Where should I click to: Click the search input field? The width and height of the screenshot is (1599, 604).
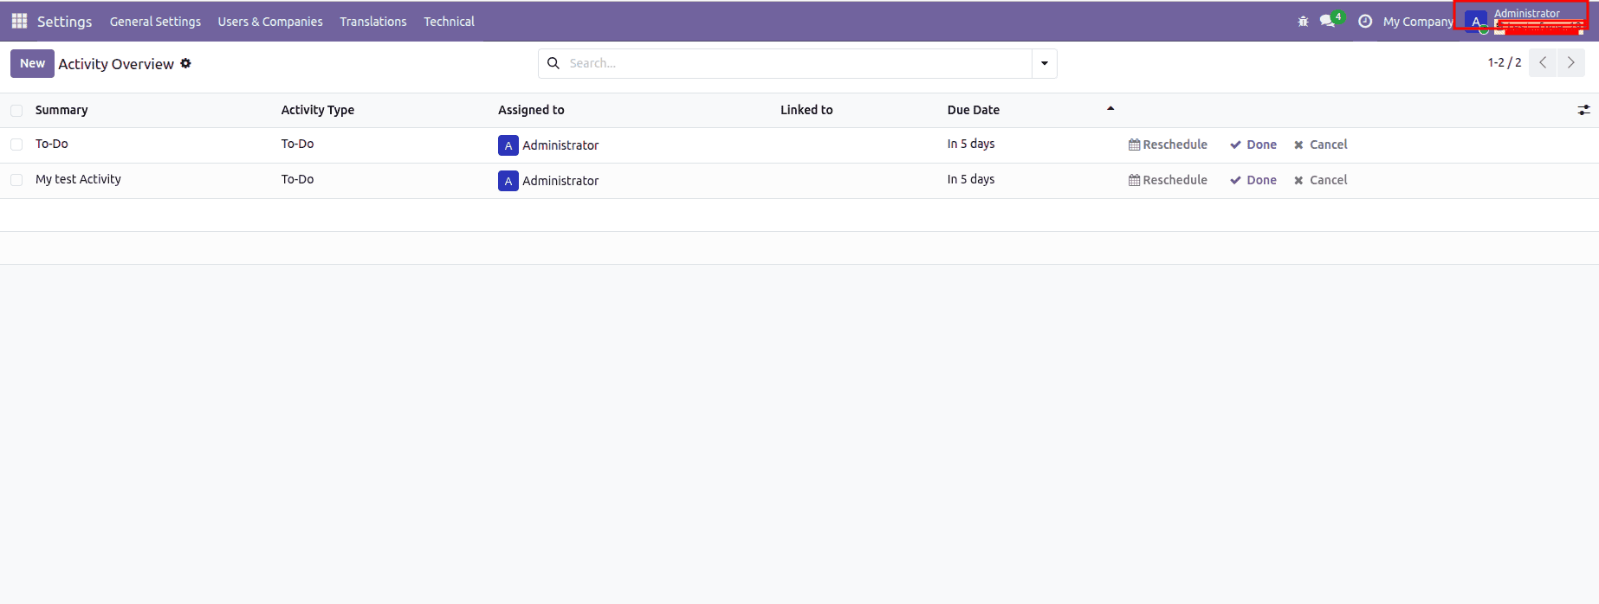click(797, 63)
